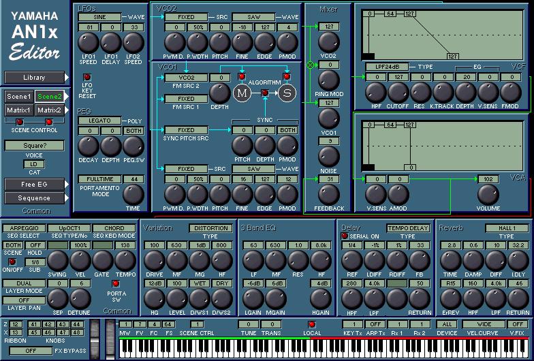This screenshot has width=534, height=361.
Task: Click the modulation wheel slider
Action: [110, 339]
